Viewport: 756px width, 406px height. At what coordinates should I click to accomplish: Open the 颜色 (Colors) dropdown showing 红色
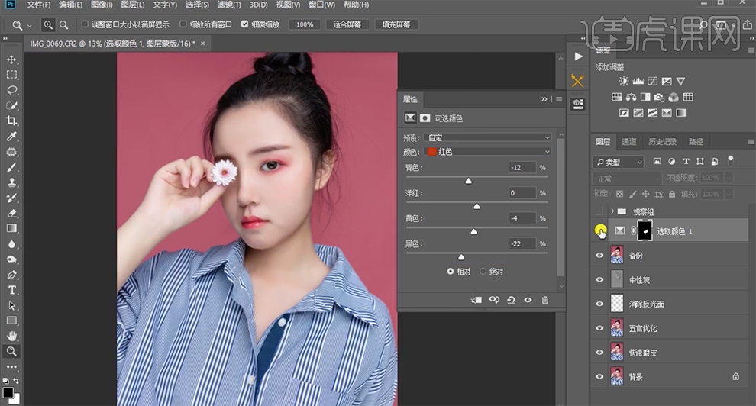(488, 152)
